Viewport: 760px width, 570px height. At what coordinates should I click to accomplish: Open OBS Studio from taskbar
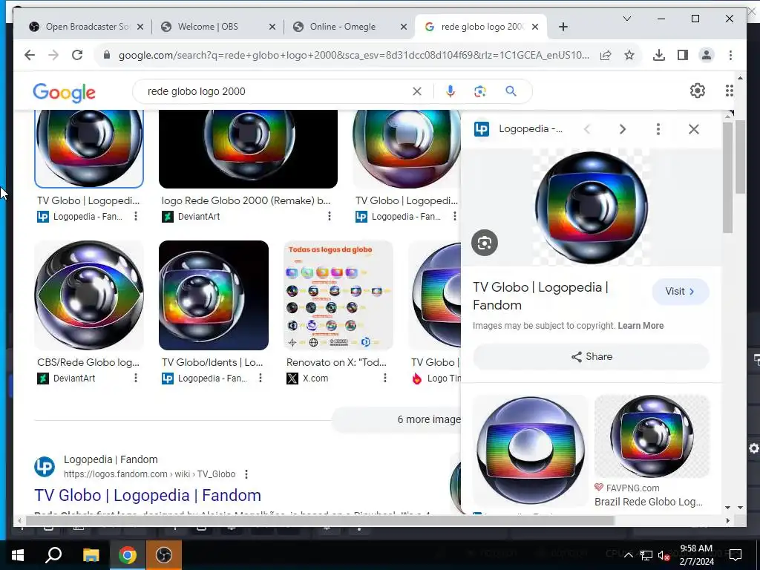click(164, 554)
